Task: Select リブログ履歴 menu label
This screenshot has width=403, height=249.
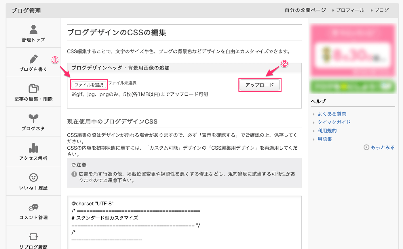Action: click(33, 247)
